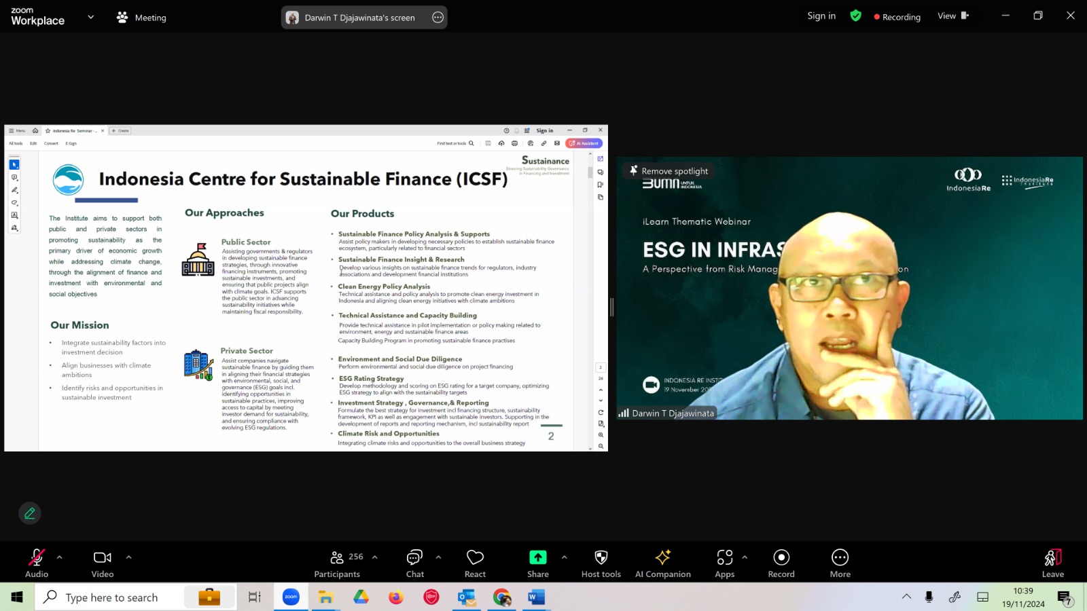Click the Acrobat vertical scrollbar thumb

click(x=590, y=172)
